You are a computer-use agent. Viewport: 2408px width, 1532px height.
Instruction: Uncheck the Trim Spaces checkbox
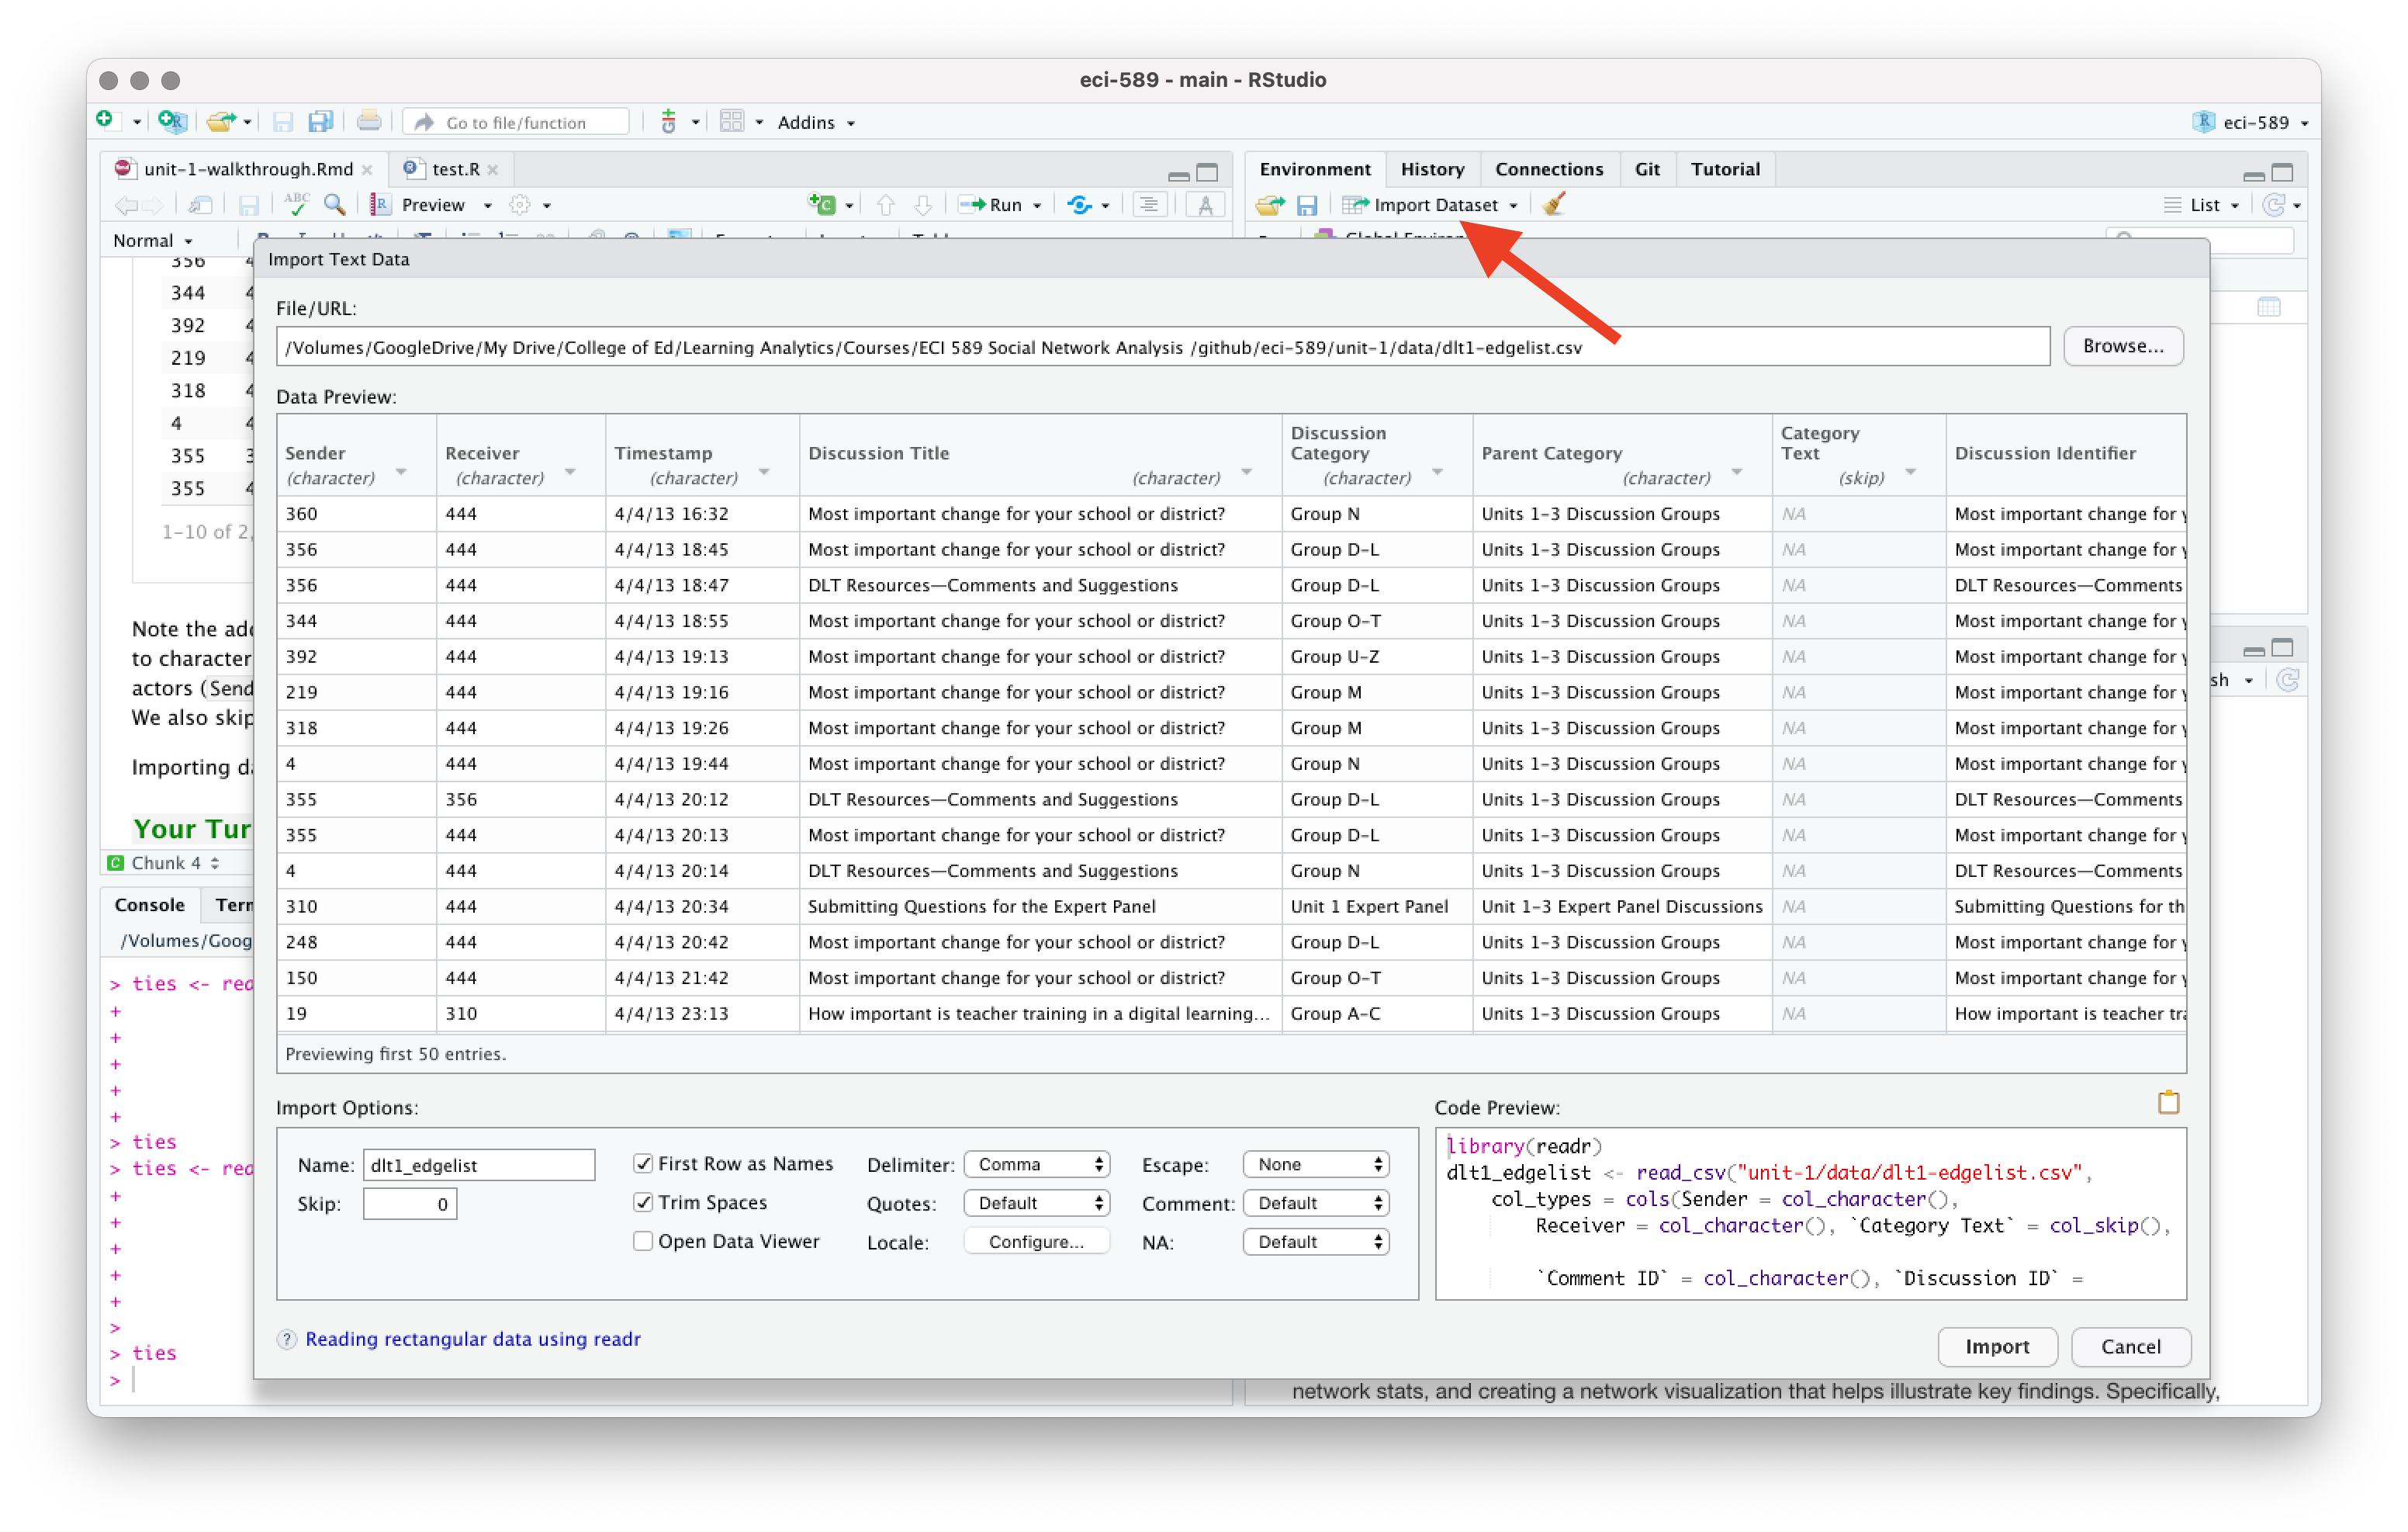[643, 1202]
